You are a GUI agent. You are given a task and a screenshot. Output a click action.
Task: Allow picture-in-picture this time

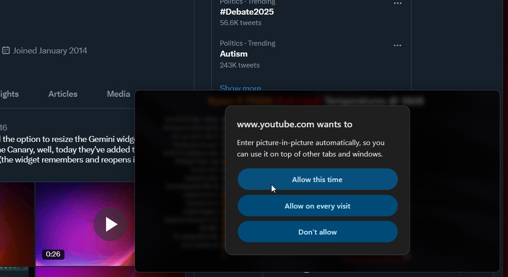click(317, 179)
